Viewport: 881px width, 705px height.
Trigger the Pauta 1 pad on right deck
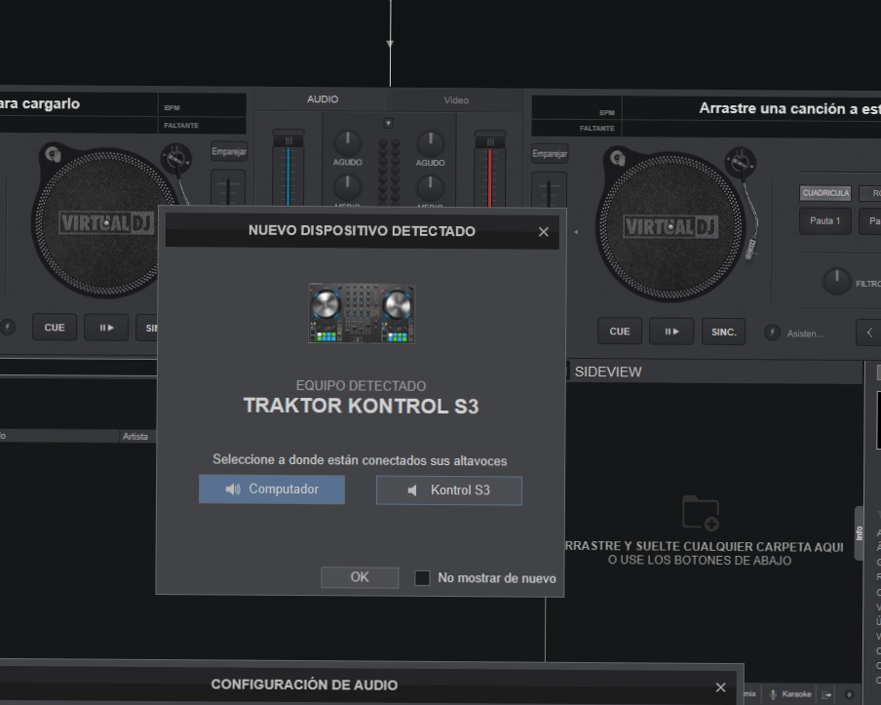coord(824,221)
